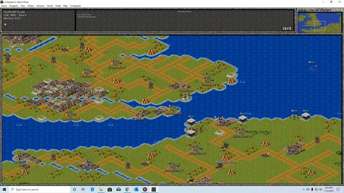
Task: Click the research lightbulb icon in status panel
Action: [5, 25]
